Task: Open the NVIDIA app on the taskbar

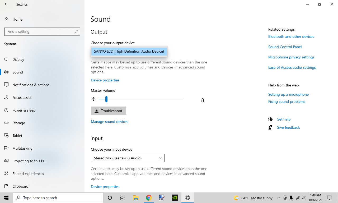Action: pos(175,198)
